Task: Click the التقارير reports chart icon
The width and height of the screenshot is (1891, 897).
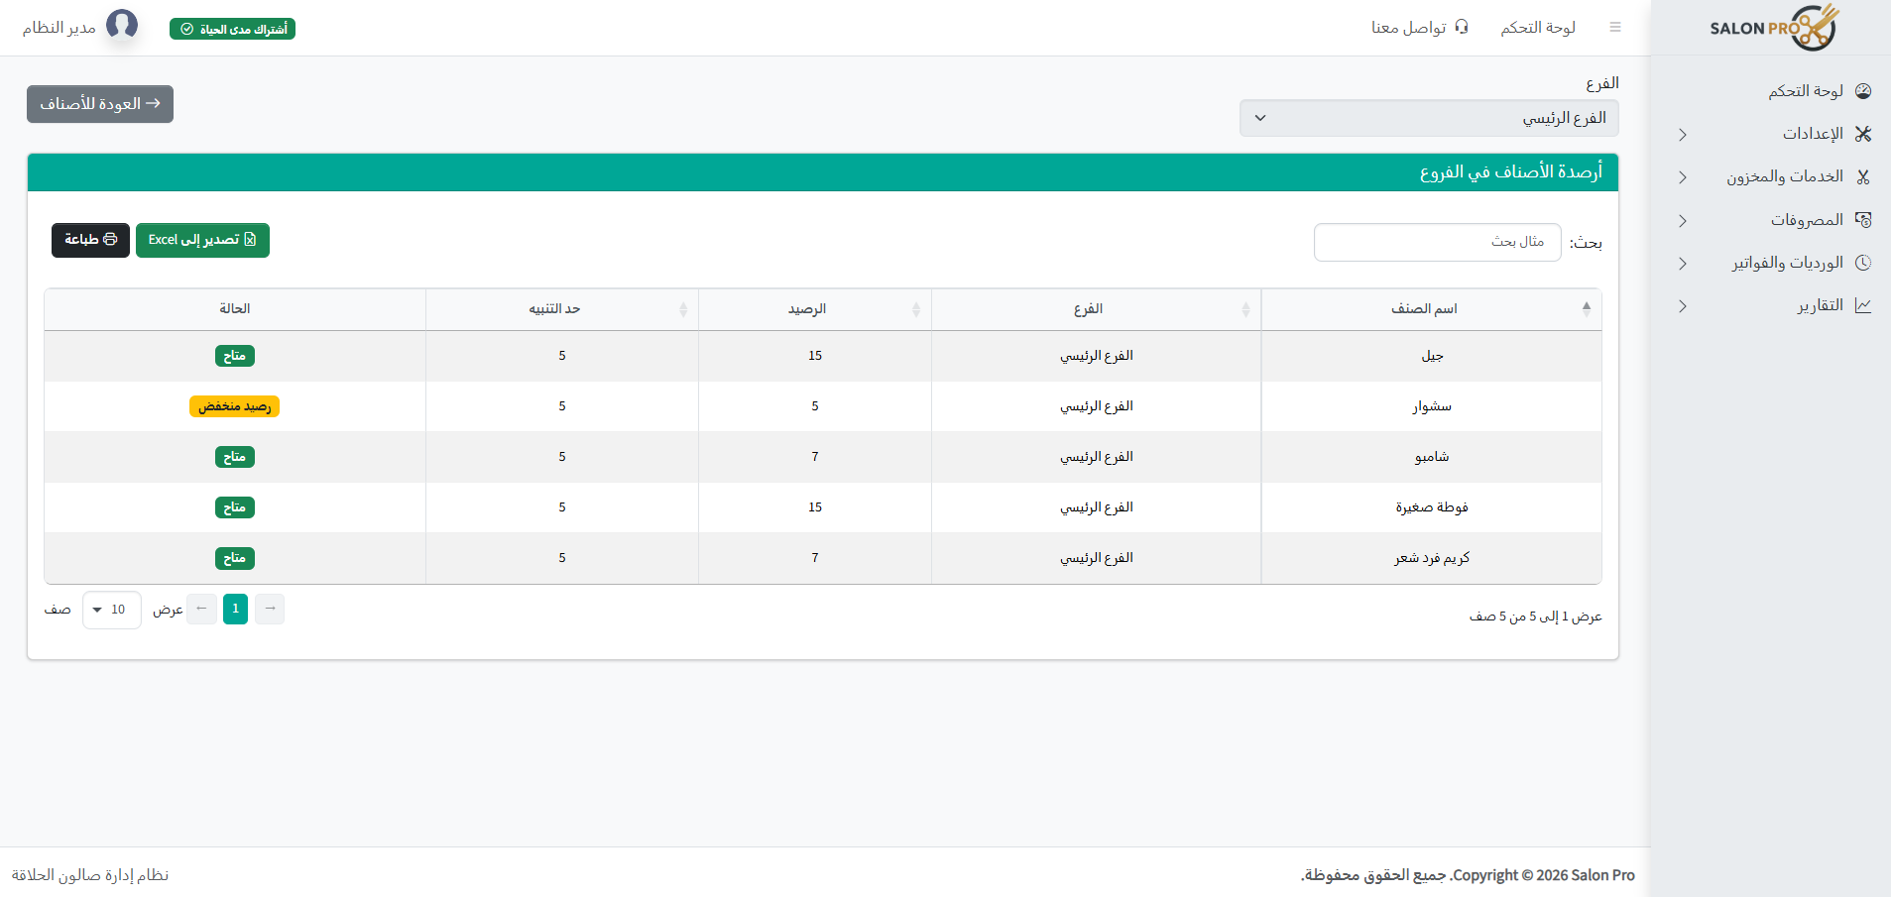Action: click(x=1864, y=305)
